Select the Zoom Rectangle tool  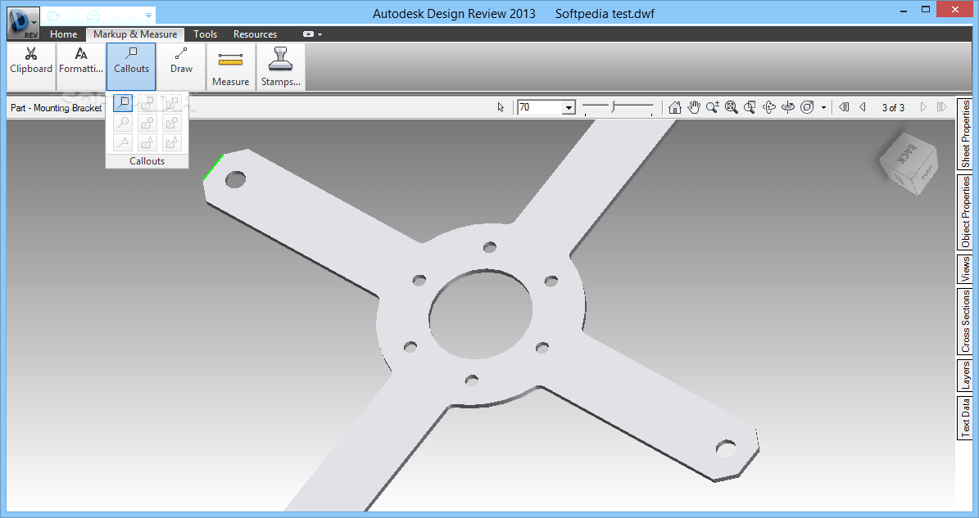tap(749, 107)
